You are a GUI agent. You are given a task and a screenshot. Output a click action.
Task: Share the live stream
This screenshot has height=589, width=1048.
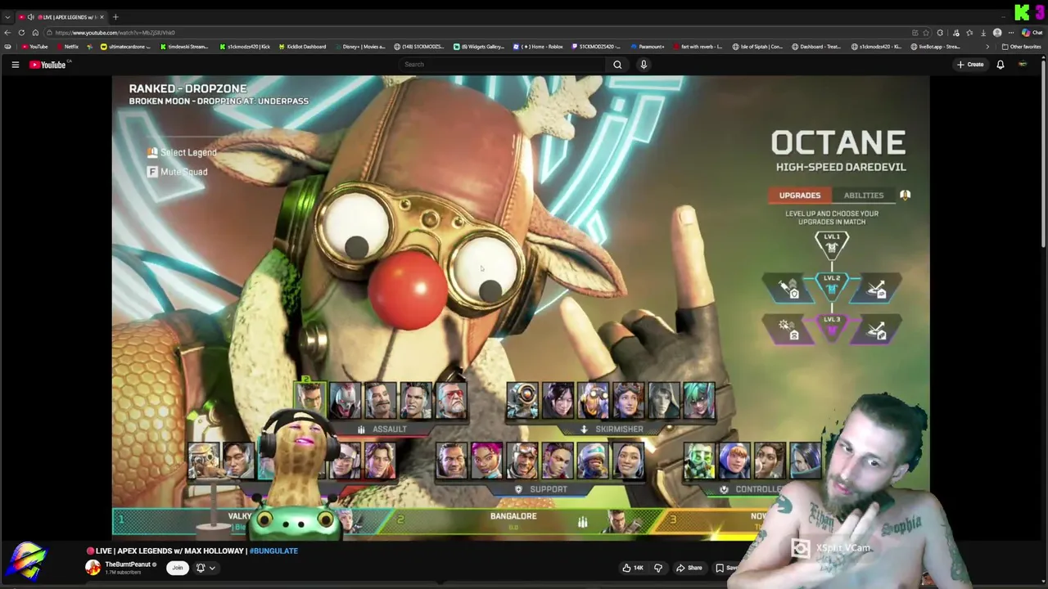(689, 568)
